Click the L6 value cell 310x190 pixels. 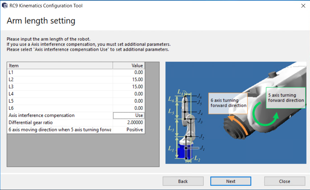pyautogui.click(x=129, y=108)
